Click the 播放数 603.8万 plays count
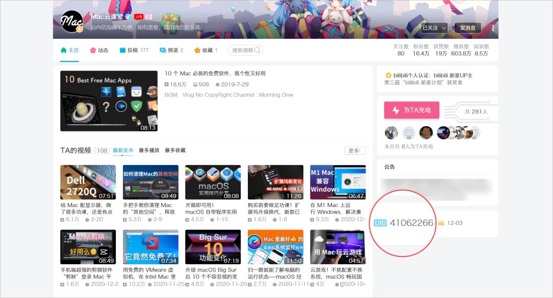553x298 pixels. click(x=461, y=50)
